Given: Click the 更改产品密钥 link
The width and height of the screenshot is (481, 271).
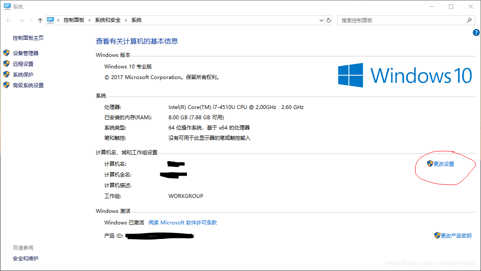Looking at the screenshot, I should [x=456, y=236].
